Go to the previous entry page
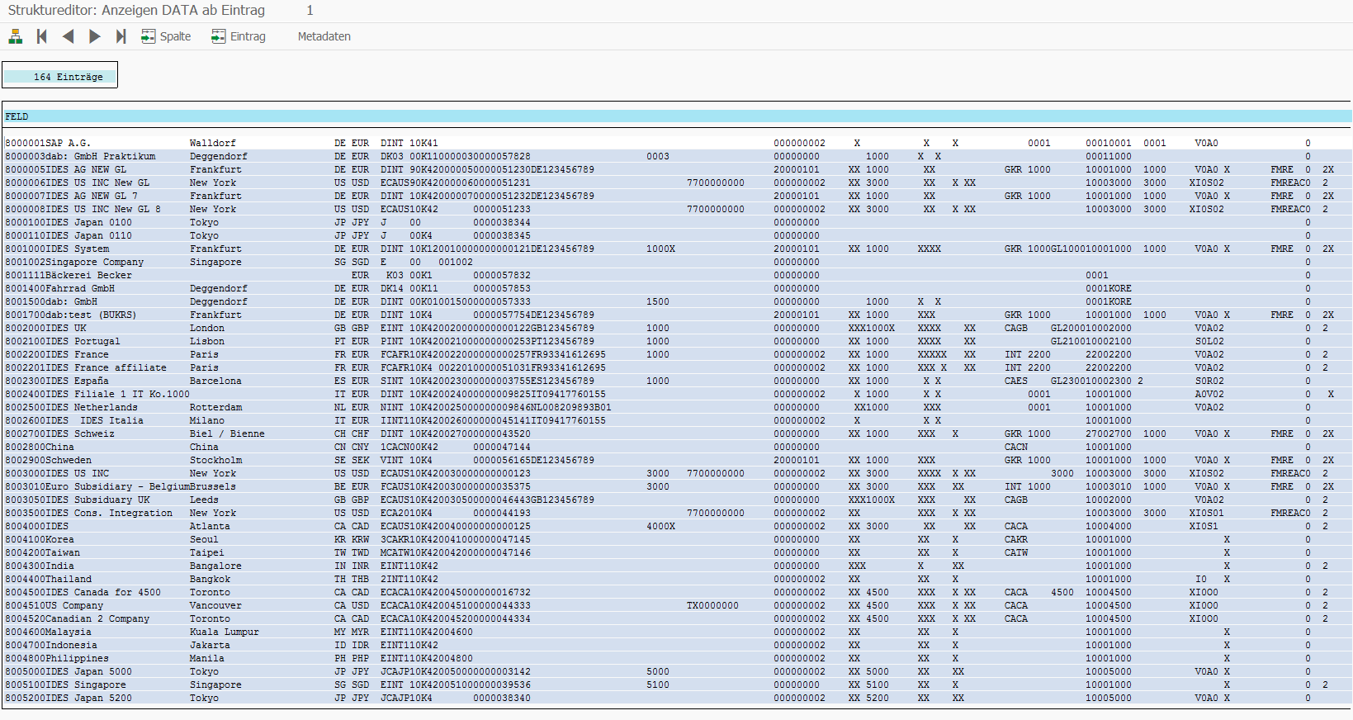 (69, 36)
